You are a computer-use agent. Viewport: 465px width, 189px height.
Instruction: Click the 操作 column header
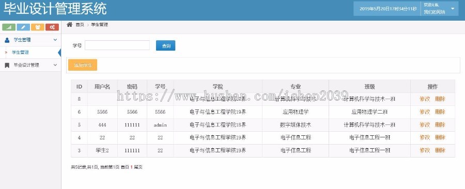432,87
